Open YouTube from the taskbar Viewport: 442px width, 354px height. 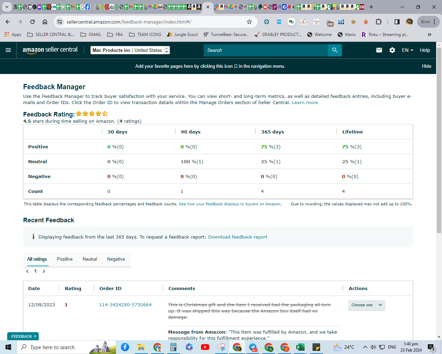pyautogui.click(x=205, y=347)
